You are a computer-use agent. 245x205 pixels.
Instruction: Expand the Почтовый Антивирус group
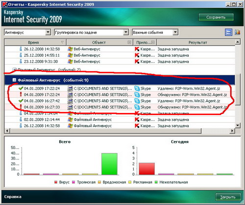click(14, 69)
